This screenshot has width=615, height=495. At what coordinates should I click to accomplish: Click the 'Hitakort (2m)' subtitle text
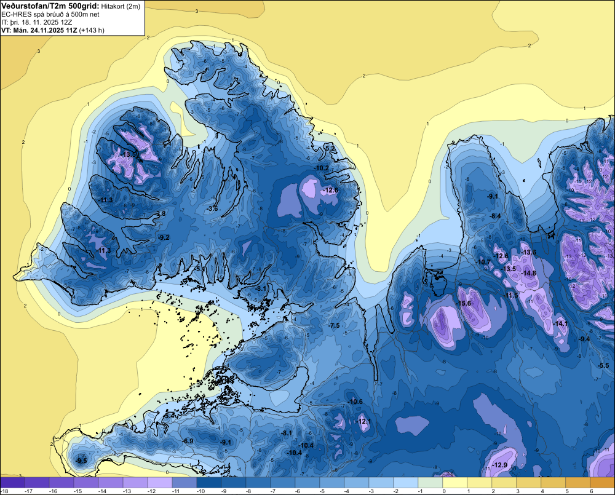pos(121,6)
